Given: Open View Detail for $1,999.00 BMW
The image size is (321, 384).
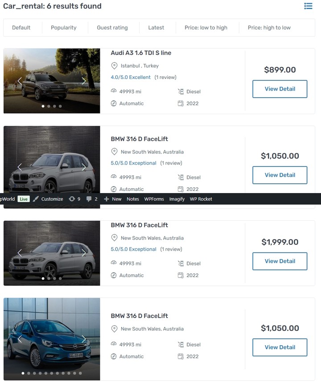Looking at the screenshot, I should point(280,261).
